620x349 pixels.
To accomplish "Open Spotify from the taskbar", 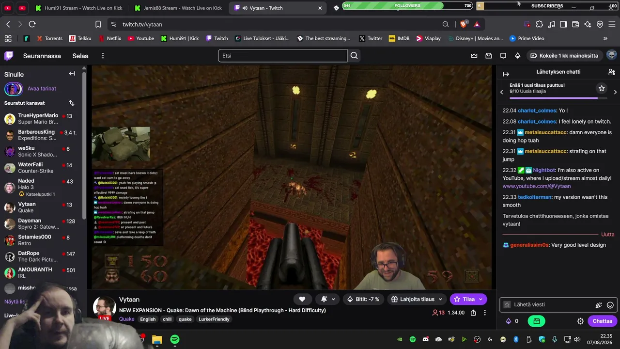I will 175,339.
